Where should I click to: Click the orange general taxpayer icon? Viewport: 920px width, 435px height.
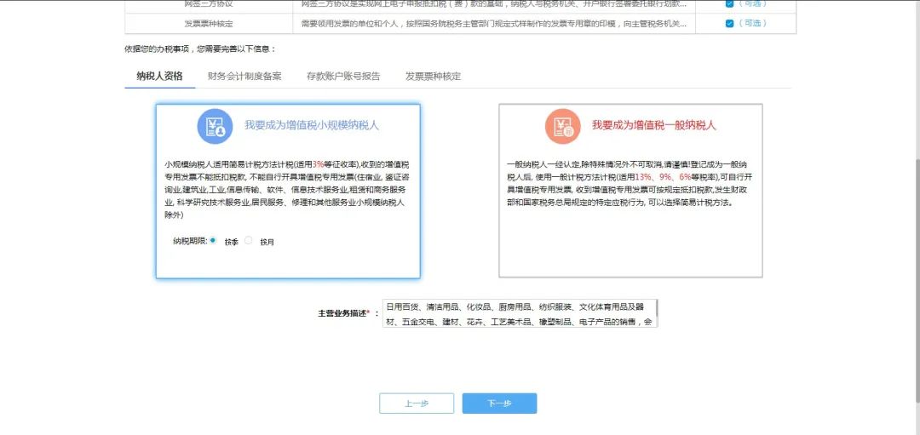(563, 126)
